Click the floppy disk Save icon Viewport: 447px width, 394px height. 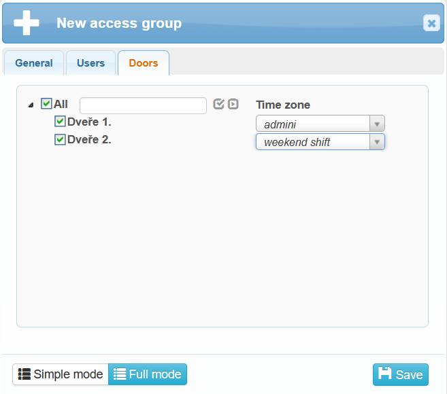coord(385,374)
